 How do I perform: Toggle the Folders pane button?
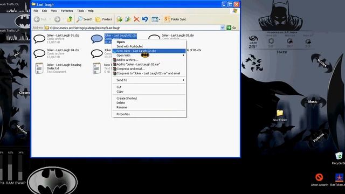coord(103,19)
